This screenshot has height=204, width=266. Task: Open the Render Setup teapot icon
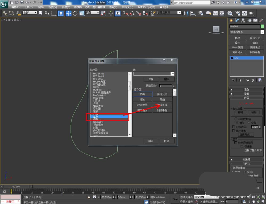tap(238, 13)
